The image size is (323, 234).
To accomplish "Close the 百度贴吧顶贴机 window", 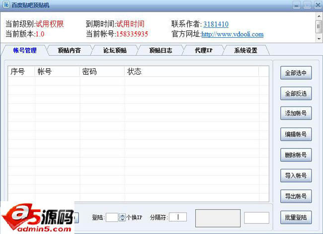I will coord(318,5).
